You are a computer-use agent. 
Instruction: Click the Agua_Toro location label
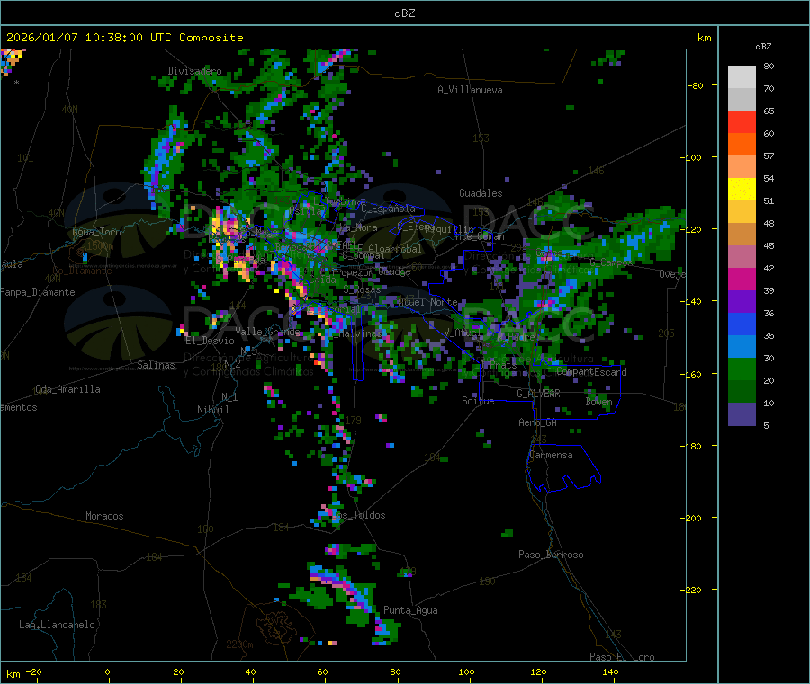click(96, 232)
